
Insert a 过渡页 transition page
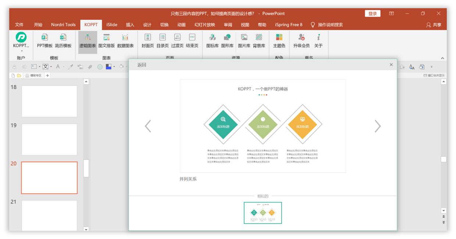[177, 41]
